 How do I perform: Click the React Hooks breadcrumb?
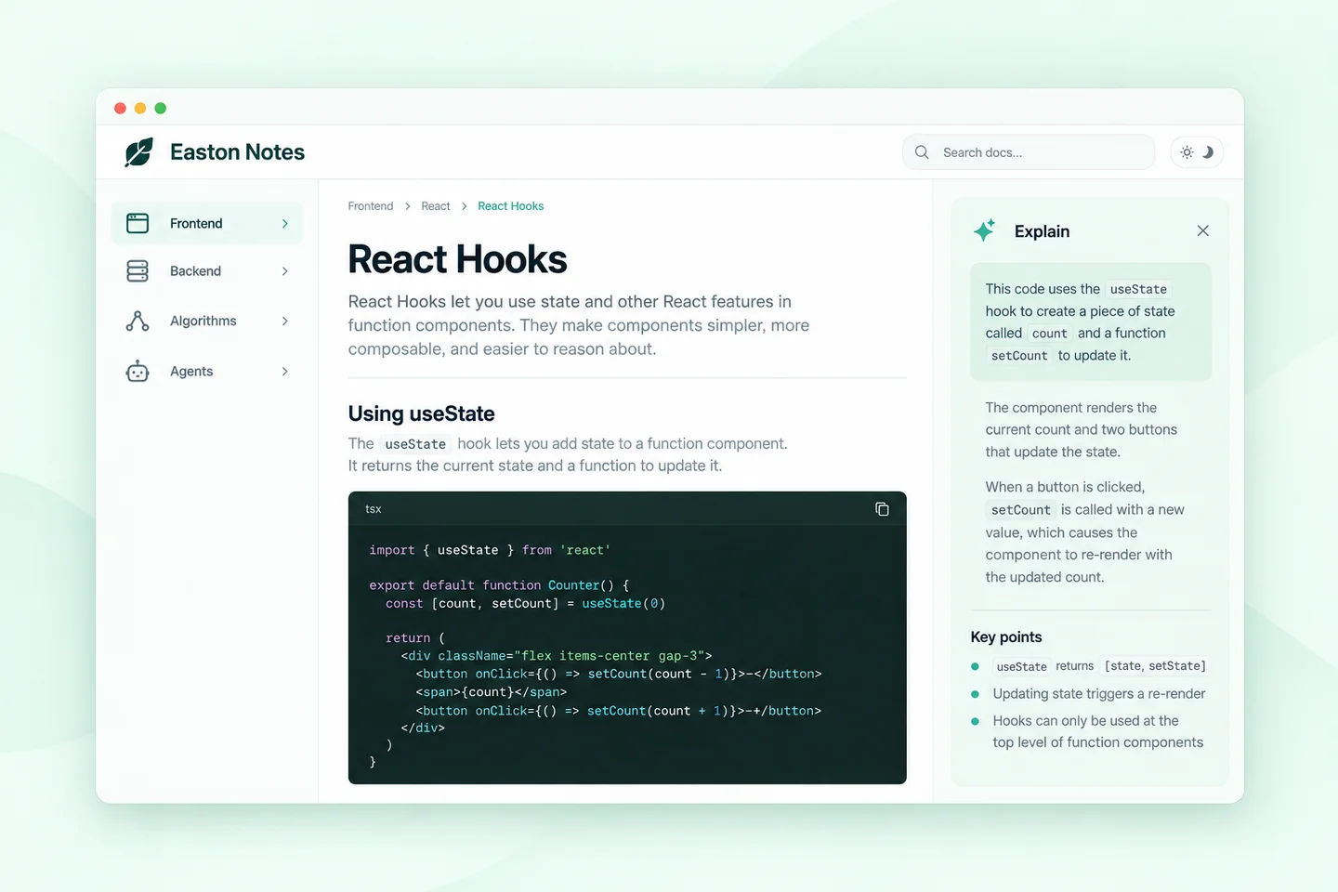point(511,206)
